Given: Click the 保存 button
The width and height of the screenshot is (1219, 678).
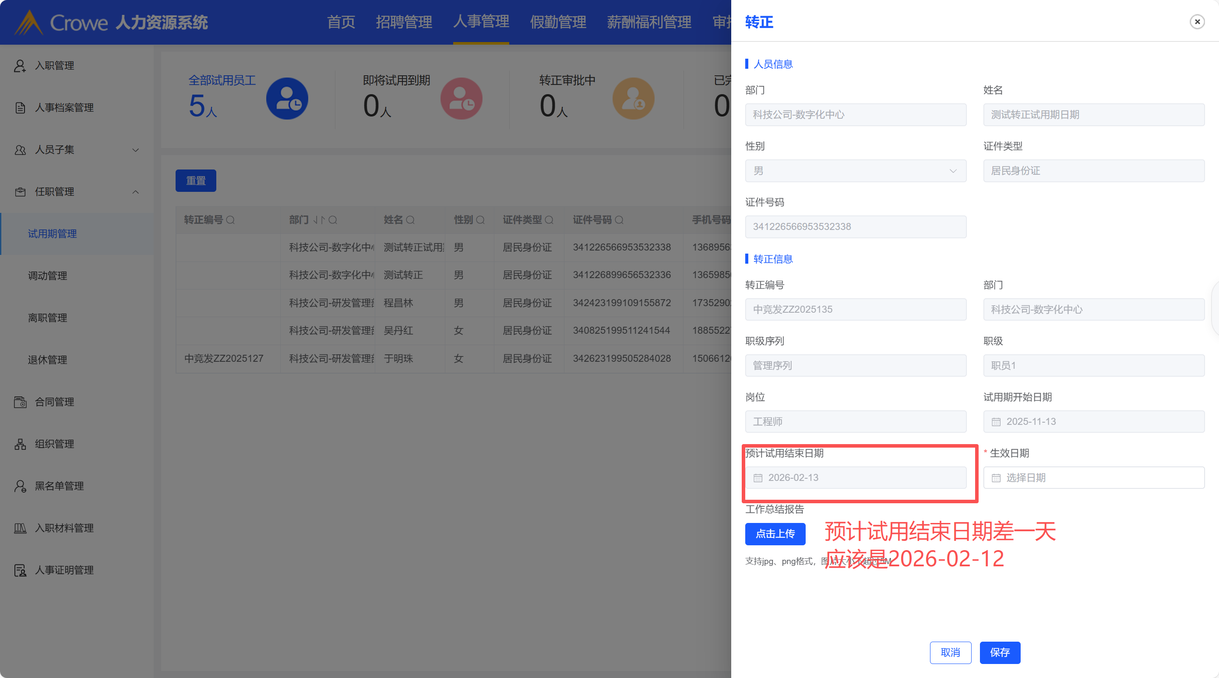Looking at the screenshot, I should pos(1000,653).
